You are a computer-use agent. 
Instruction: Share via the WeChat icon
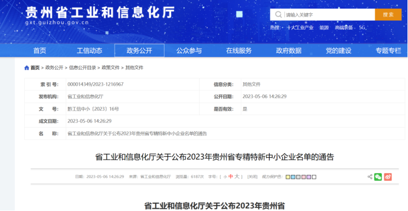tap(378, 177)
